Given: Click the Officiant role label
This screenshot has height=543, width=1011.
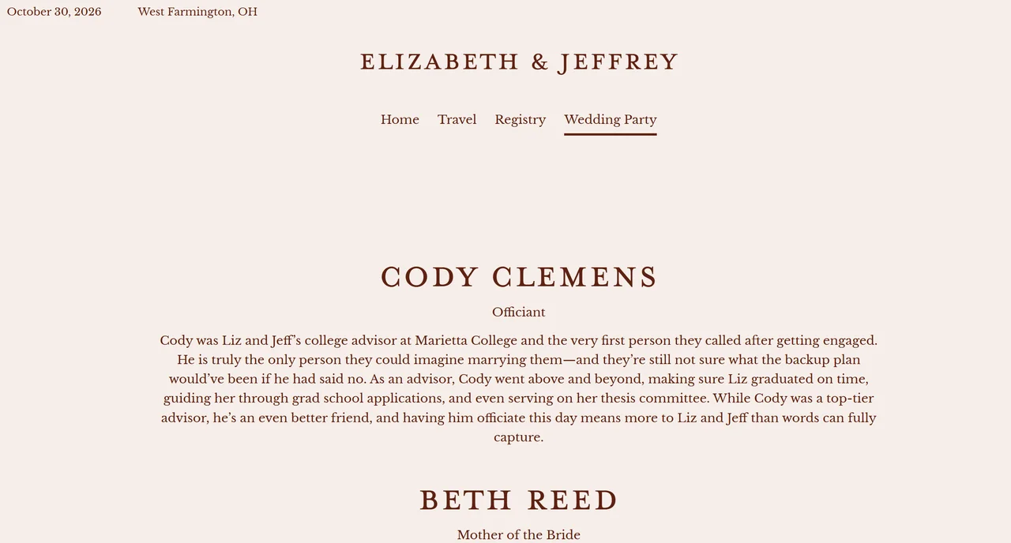Looking at the screenshot, I should pos(518,312).
